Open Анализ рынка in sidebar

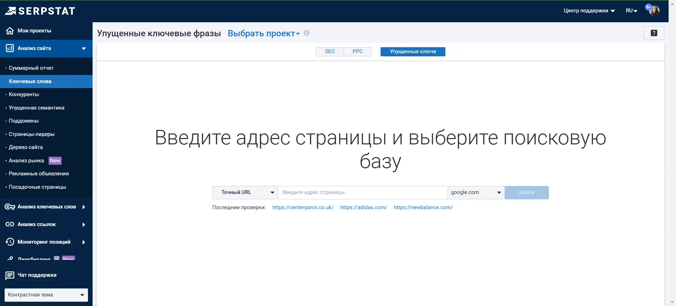[x=26, y=161]
